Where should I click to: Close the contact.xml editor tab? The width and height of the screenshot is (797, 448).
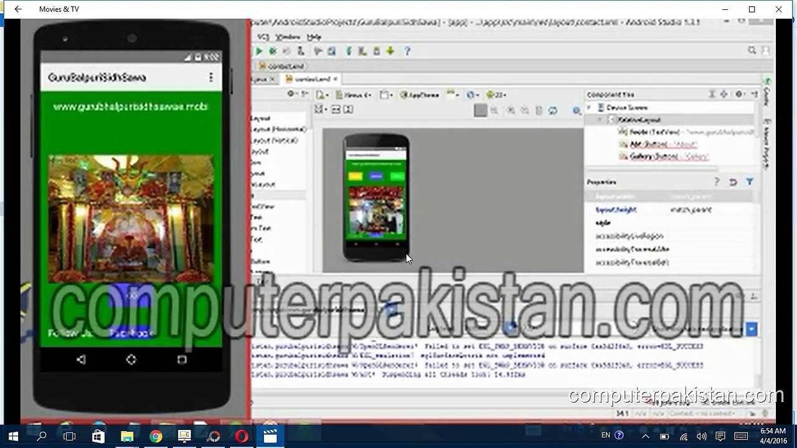[336, 79]
